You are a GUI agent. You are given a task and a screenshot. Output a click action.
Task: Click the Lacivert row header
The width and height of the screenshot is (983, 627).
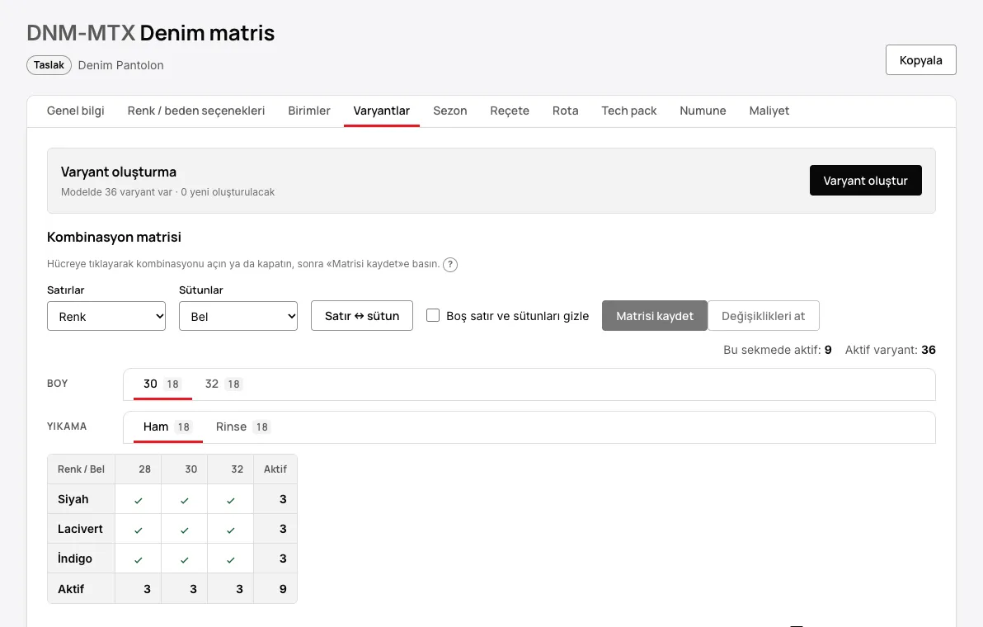pyautogui.click(x=82, y=529)
